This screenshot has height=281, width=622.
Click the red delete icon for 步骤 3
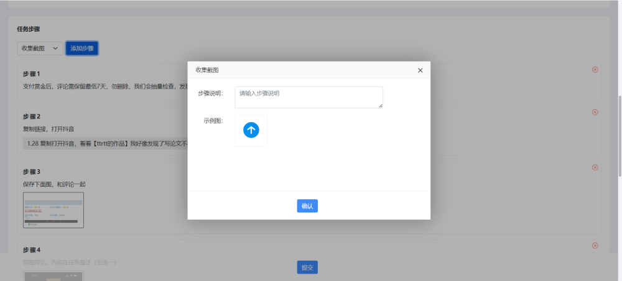[595, 167]
